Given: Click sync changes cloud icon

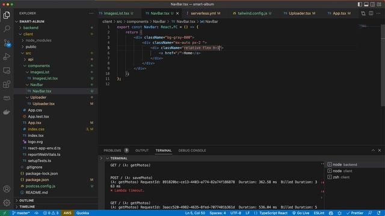Looking at the screenshot, I should tap(36, 213).
